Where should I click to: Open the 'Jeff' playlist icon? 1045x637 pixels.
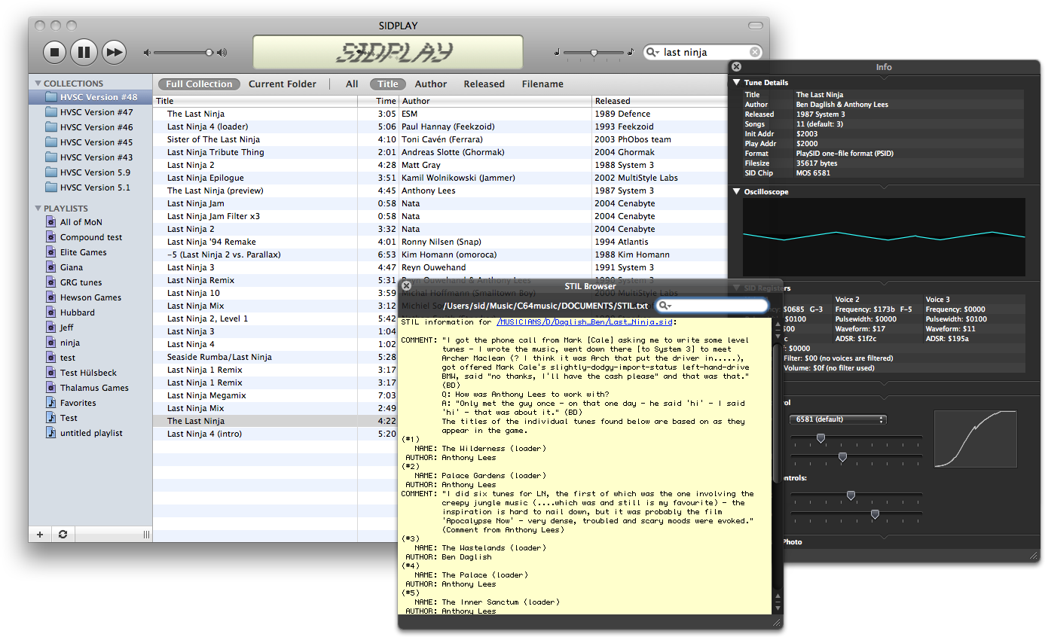click(x=51, y=328)
